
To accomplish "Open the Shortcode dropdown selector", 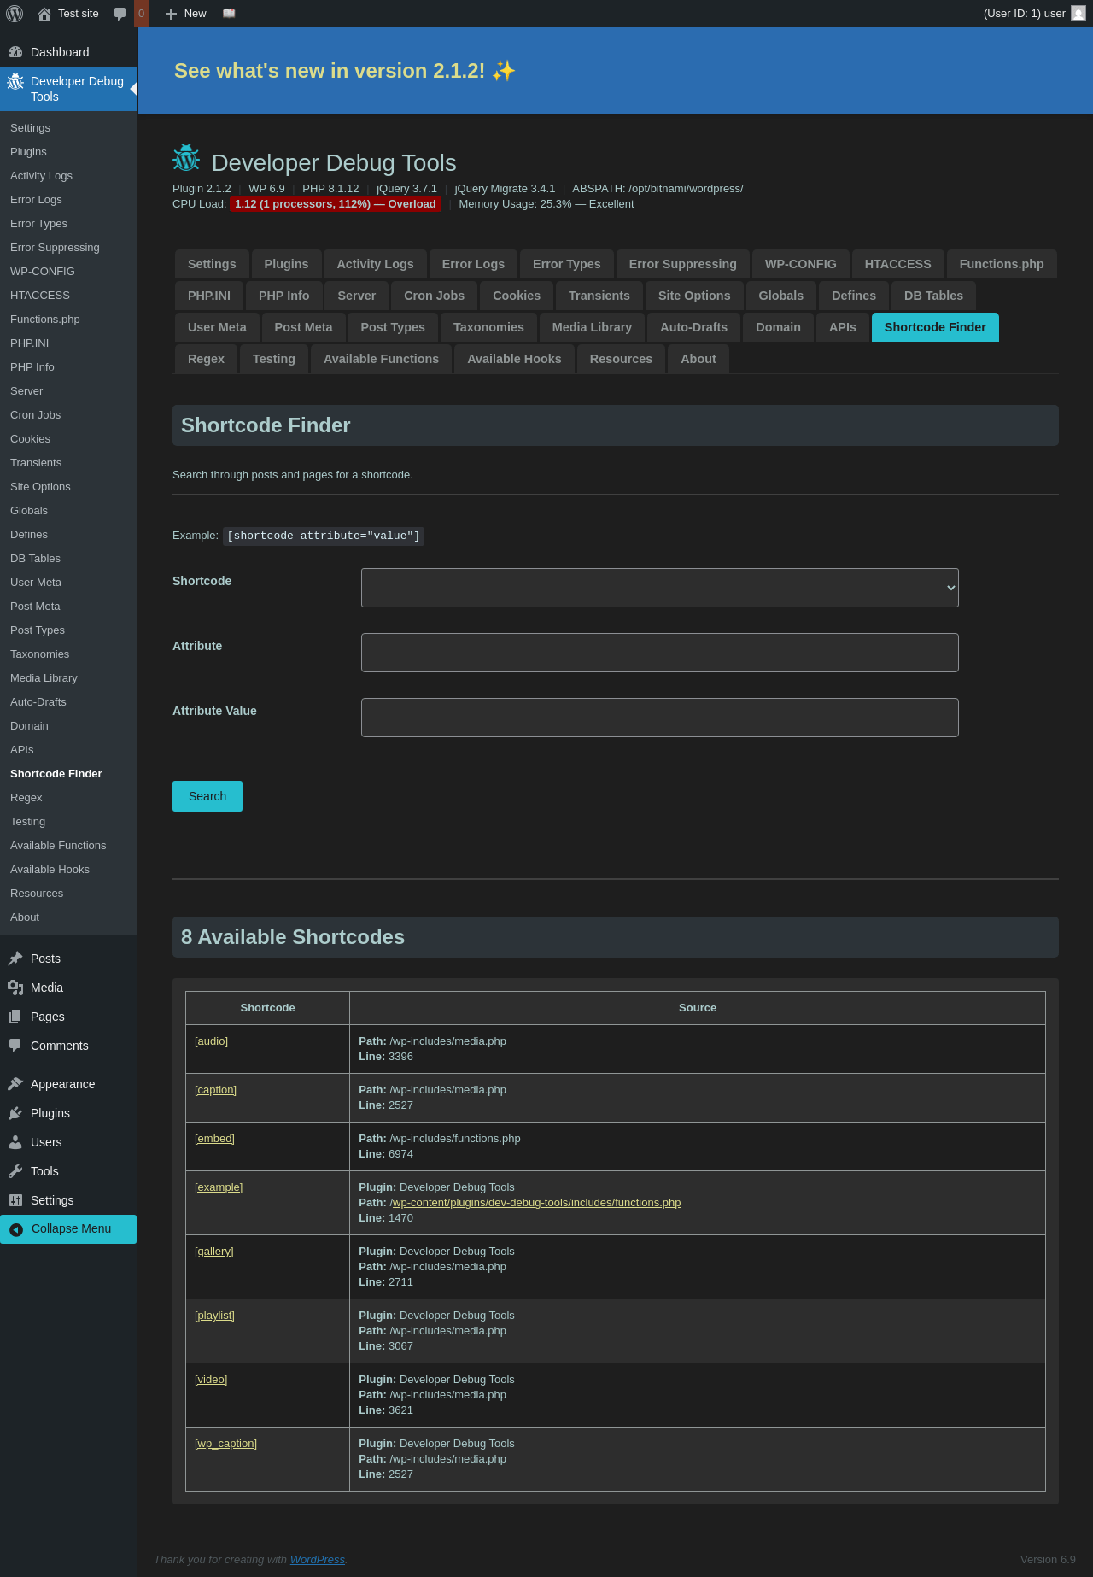I will [x=659, y=588].
